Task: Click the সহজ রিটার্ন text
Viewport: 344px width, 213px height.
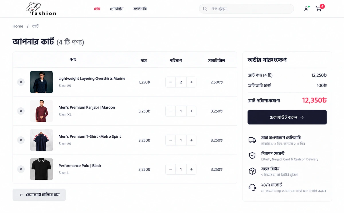Action: [270, 169]
